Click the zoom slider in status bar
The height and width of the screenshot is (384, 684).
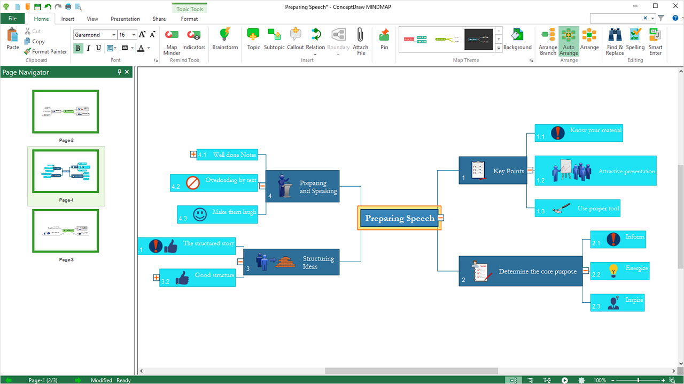[638, 380]
